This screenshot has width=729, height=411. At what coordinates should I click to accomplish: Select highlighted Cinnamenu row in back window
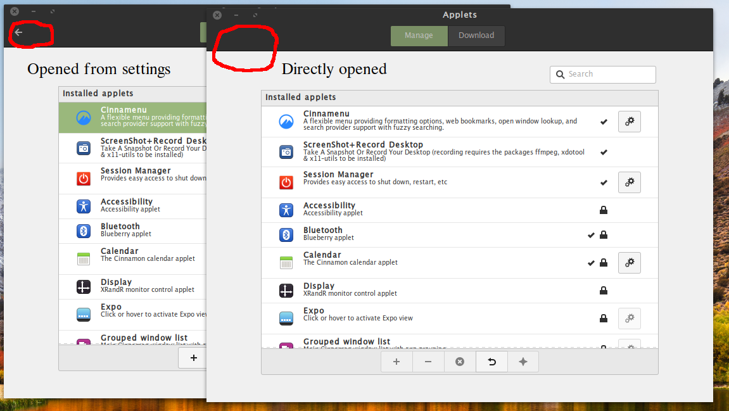tap(132, 118)
